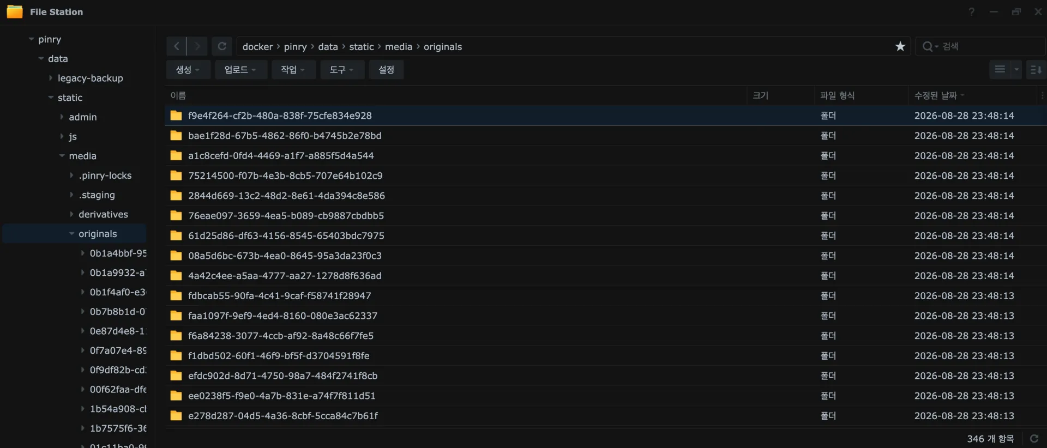Open the 도구 (Tools) menu

(x=342, y=69)
